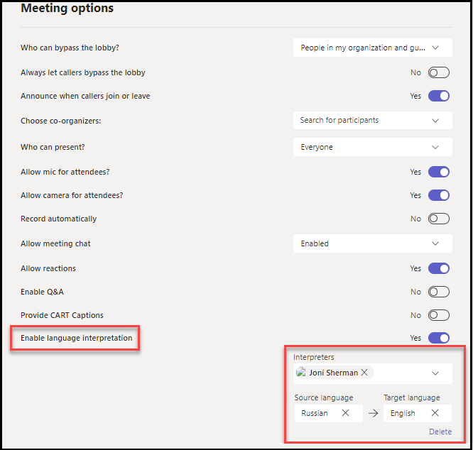Image resolution: width=473 pixels, height=450 pixels.
Task: Disable Announce when callers join or leave
Action: pos(439,96)
